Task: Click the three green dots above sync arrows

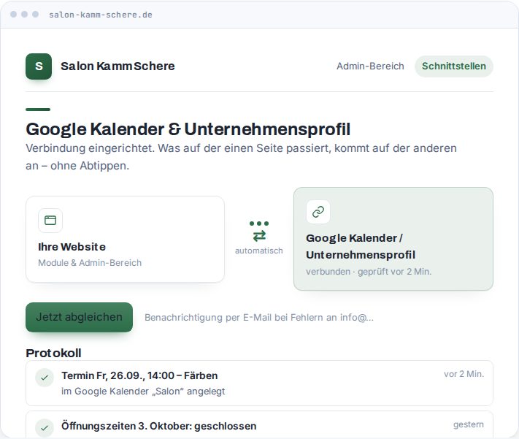Action: coord(259,224)
